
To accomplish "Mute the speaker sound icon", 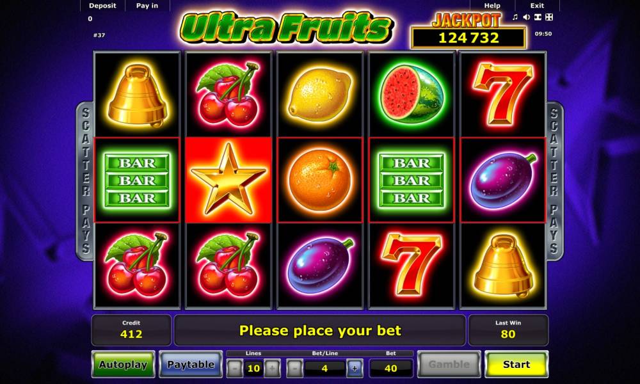I will click(x=527, y=17).
